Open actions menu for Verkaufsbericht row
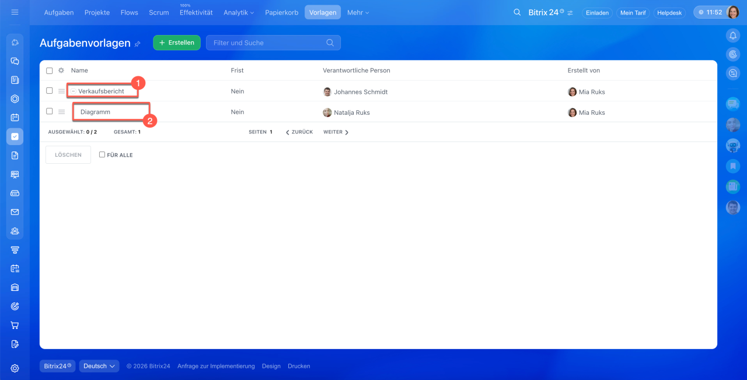This screenshot has width=747, height=380. [61, 92]
